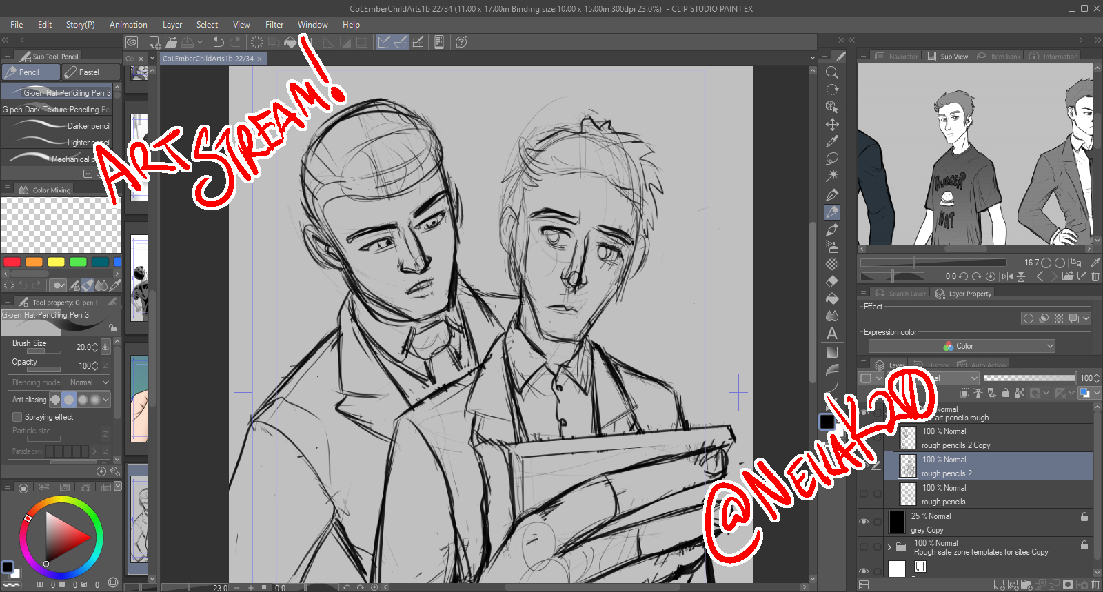Delete layer using trash icon
The image size is (1103, 592).
(x=1095, y=584)
